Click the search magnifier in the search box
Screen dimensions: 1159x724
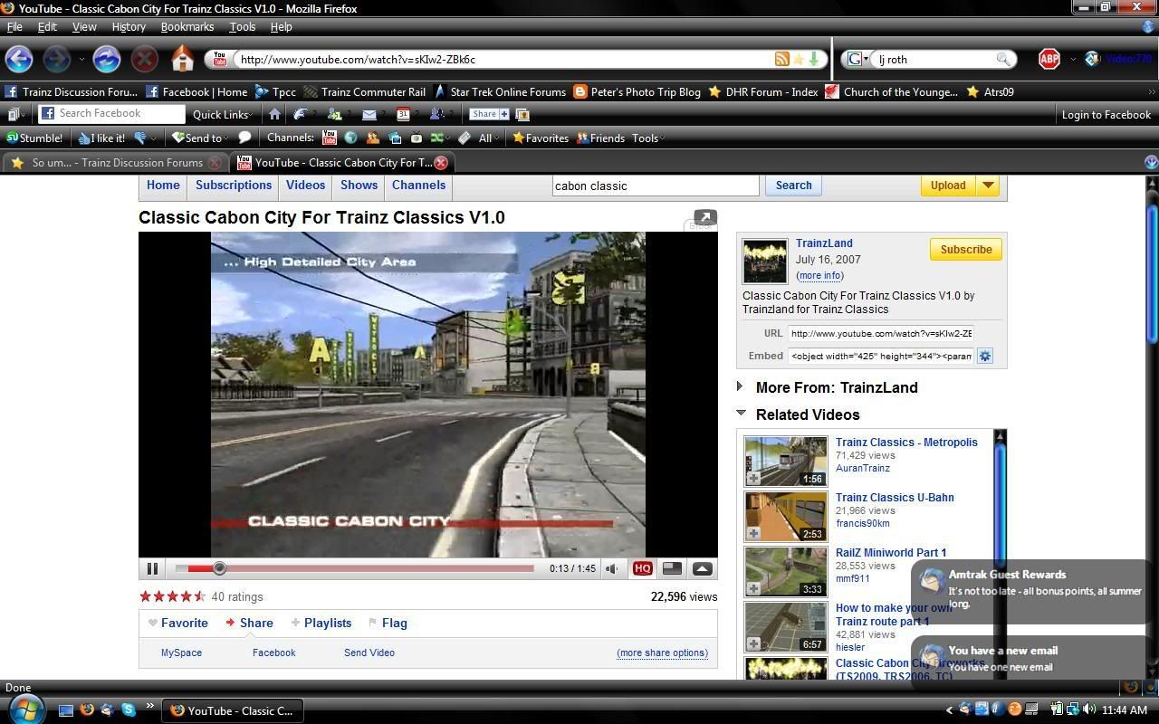[x=1002, y=59]
